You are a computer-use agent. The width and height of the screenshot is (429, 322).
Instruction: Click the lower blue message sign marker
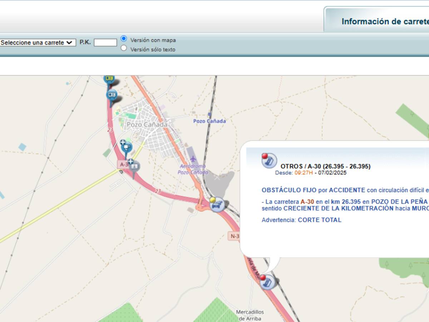coord(112,95)
